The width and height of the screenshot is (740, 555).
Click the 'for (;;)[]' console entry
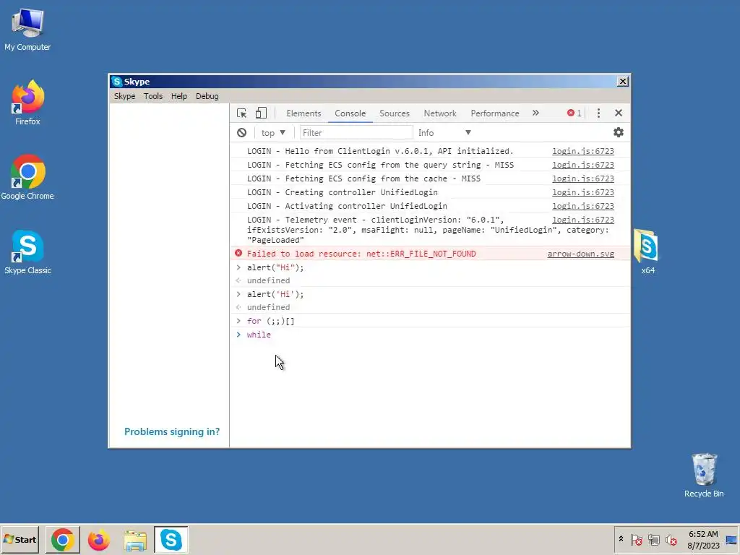(x=270, y=321)
